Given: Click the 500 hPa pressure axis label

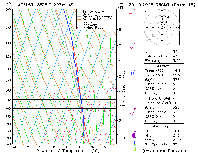Looking at the screenshot, I should coord(9,69).
